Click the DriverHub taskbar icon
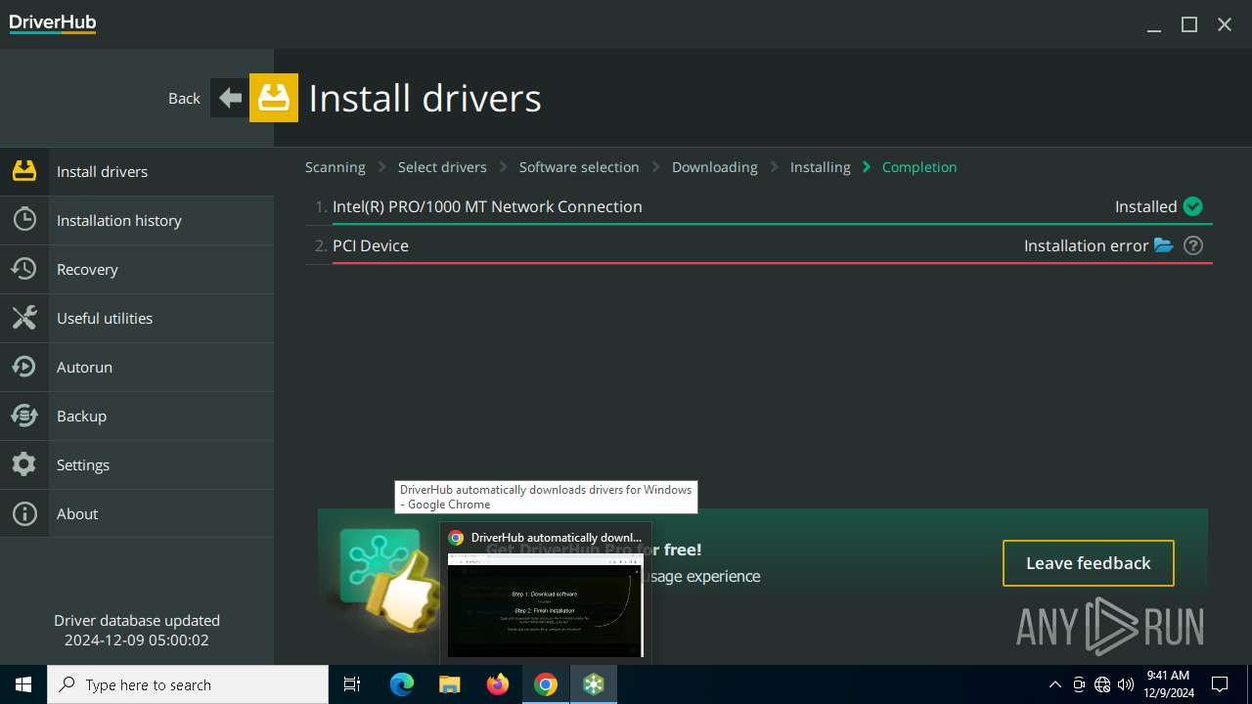 (x=594, y=684)
